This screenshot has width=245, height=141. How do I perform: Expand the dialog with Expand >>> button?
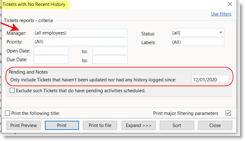pos(139,125)
